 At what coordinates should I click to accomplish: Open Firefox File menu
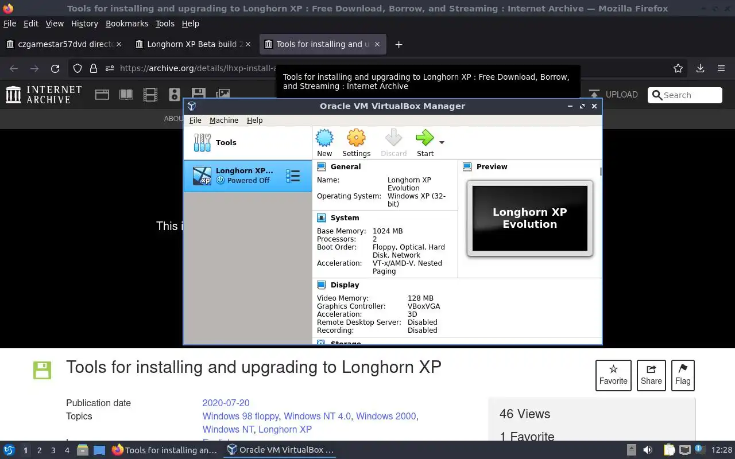coord(10,24)
